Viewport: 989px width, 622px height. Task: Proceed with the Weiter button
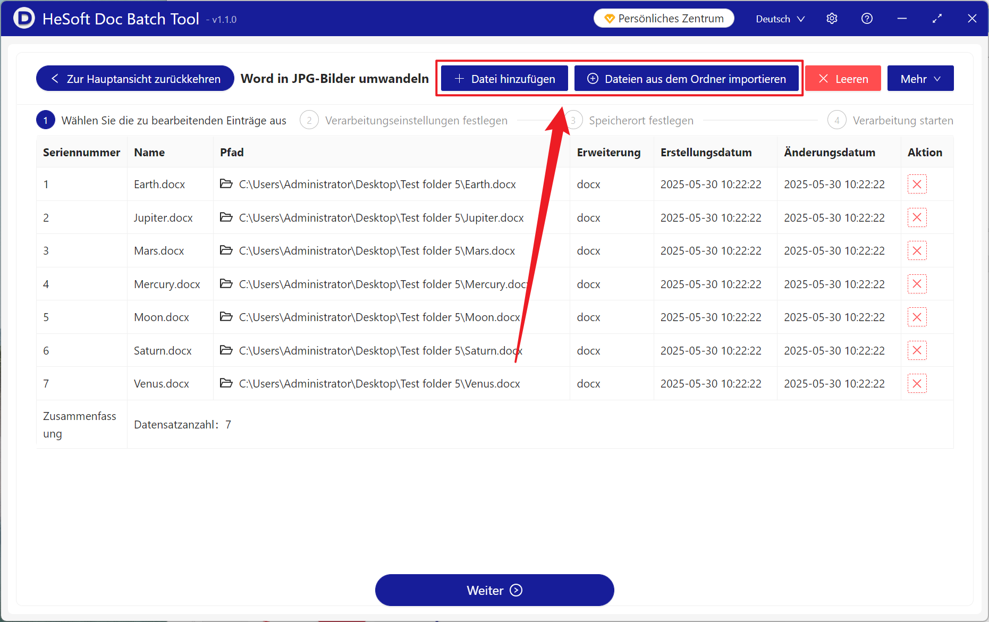click(x=494, y=590)
